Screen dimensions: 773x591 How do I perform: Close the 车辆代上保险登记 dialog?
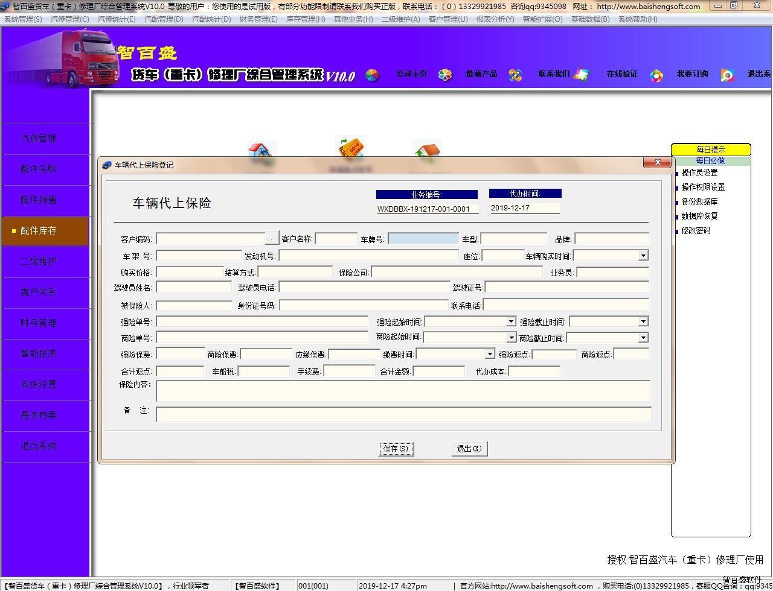coord(657,162)
